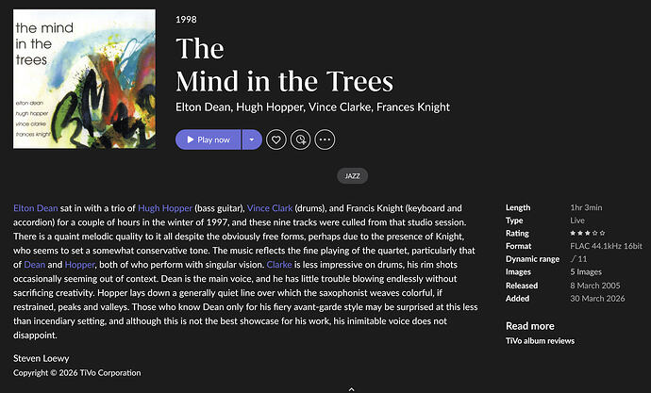Follow the Hugh Hopper (bass guitar) link
This screenshot has height=393, width=651.
pos(162,208)
